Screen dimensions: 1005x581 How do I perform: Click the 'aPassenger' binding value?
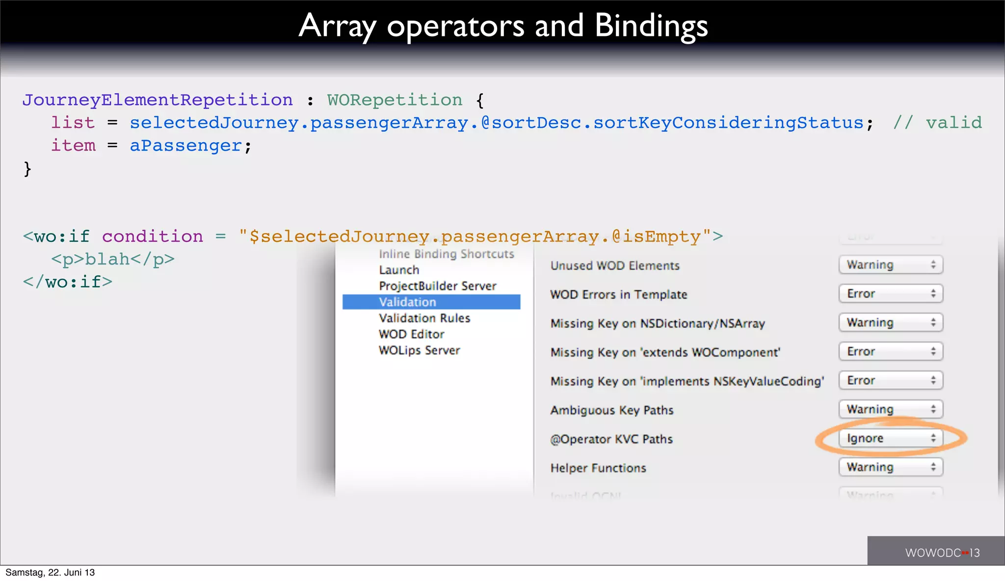point(186,146)
